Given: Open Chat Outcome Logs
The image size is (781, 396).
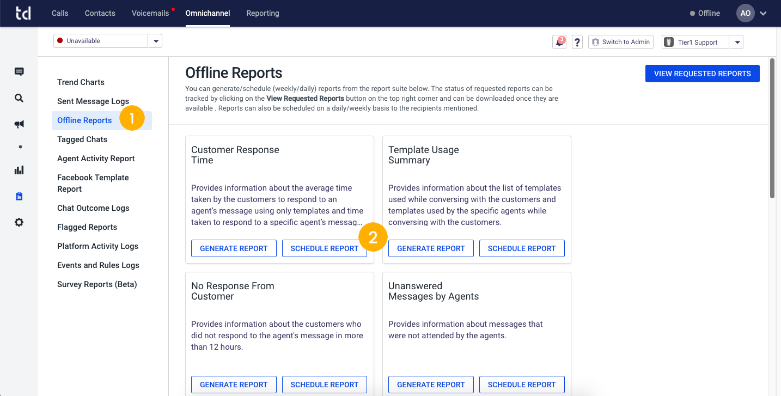Looking at the screenshot, I should 93,208.
